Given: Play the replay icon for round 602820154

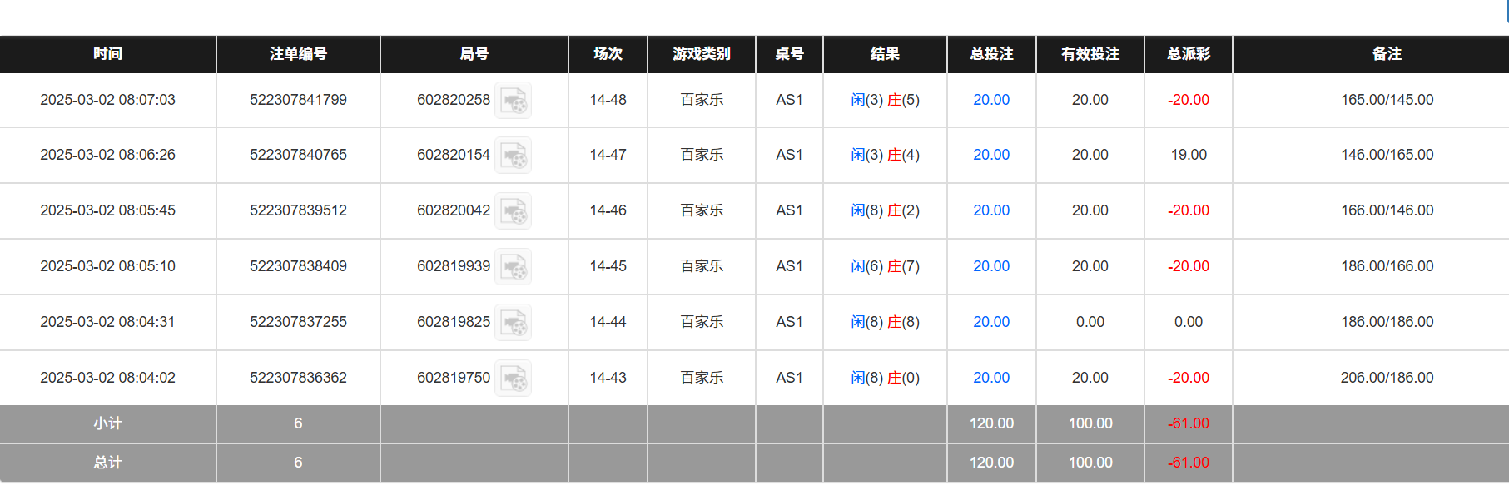Looking at the screenshot, I should click(513, 155).
